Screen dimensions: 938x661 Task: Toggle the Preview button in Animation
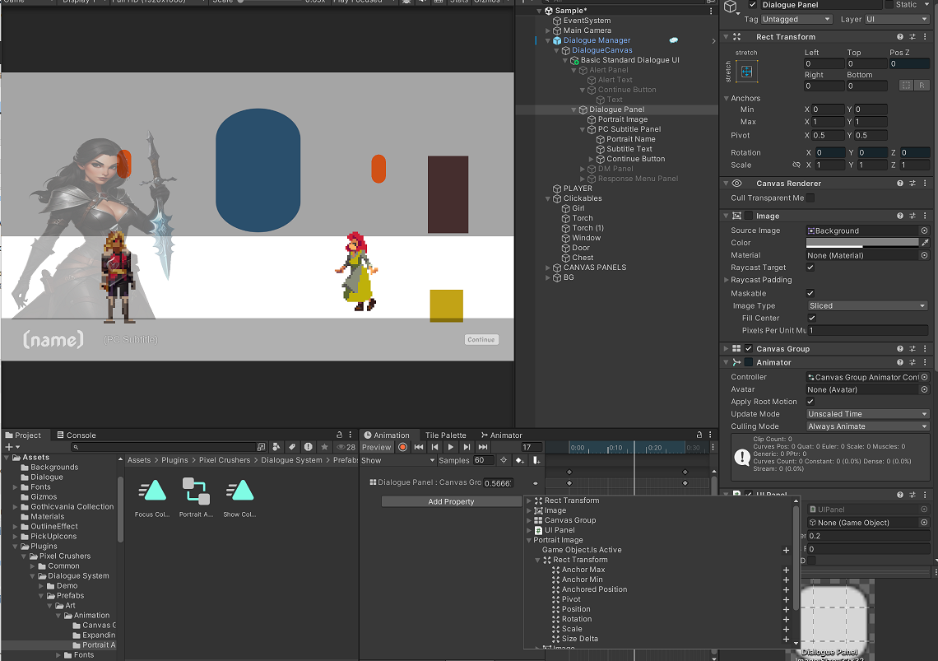pos(376,447)
